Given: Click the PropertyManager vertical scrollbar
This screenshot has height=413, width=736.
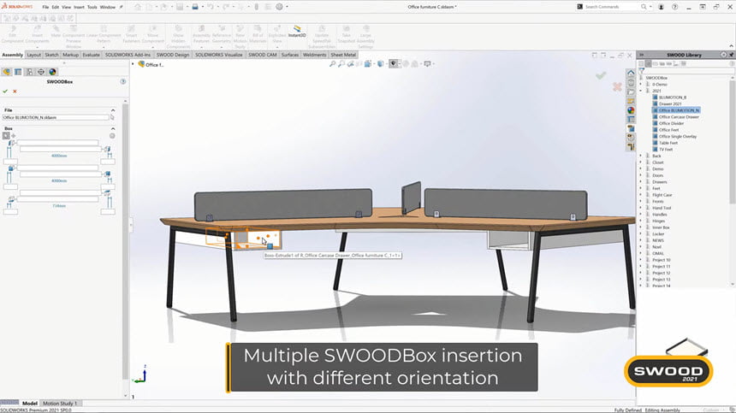Looking at the screenshot, I should click(x=125, y=239).
